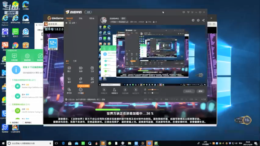The image size is (260, 146).
Task: Select the 工具 tab in streaming app
Action: (75, 61)
